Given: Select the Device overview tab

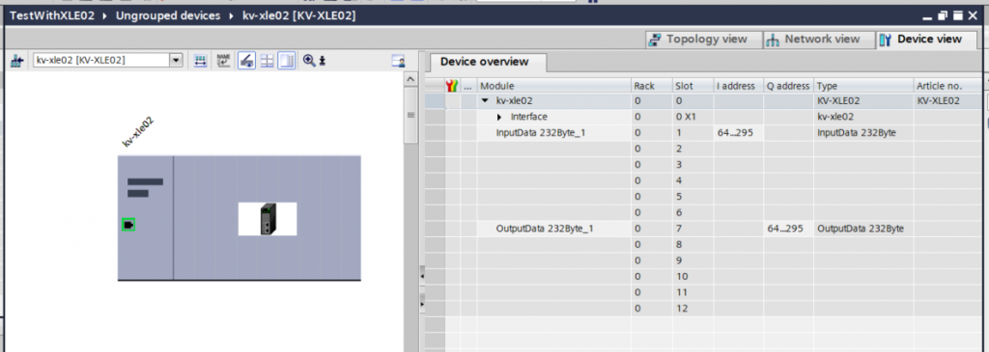Looking at the screenshot, I should click(x=485, y=62).
